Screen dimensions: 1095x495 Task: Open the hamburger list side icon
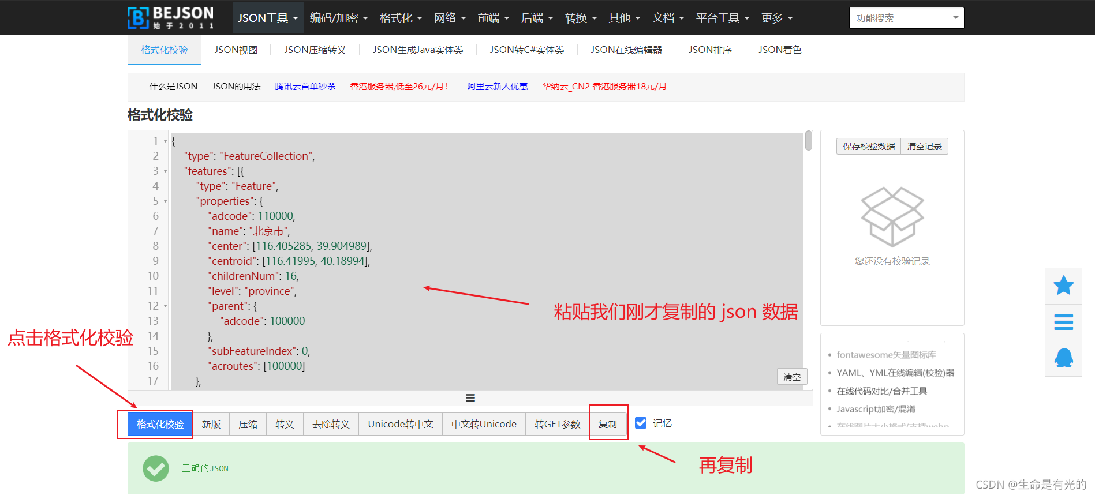1063,322
